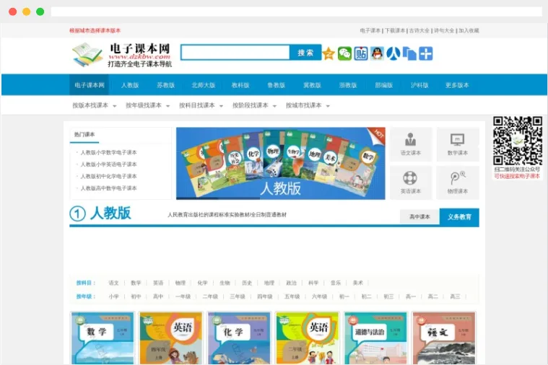This screenshot has height=365, width=548.
Task: Open 诗句大全 top link
Action: point(444,30)
